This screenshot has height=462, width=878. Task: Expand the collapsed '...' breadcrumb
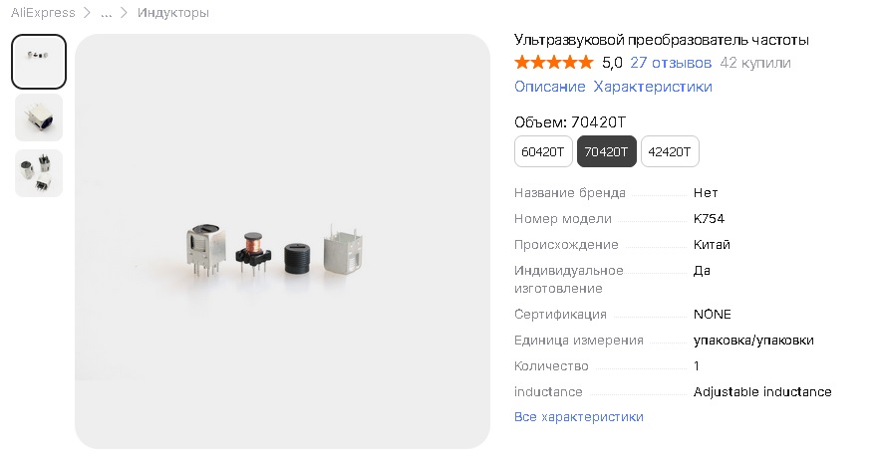(106, 12)
